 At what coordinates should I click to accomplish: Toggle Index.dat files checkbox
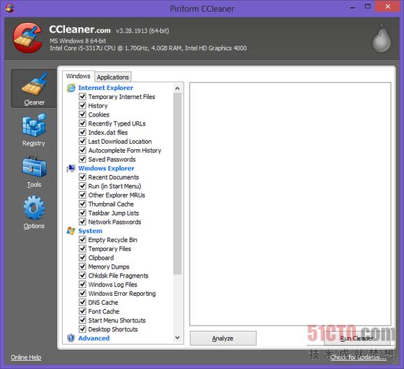tap(82, 133)
